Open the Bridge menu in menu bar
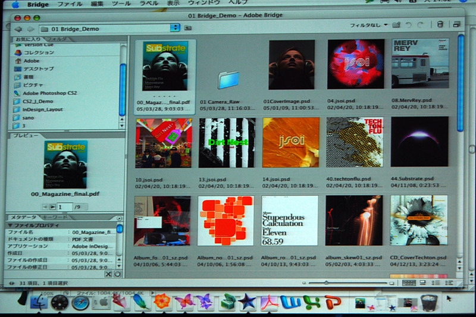Screen dimensions: 476x317 click(38, 4)
